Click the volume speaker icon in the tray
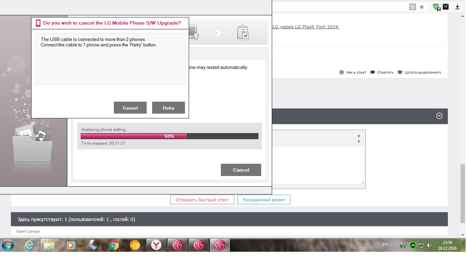Image resolution: width=467 pixels, height=262 pixels. coord(429,245)
